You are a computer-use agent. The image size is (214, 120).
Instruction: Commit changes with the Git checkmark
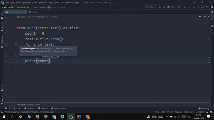pyautogui.click(x=194, y=7)
